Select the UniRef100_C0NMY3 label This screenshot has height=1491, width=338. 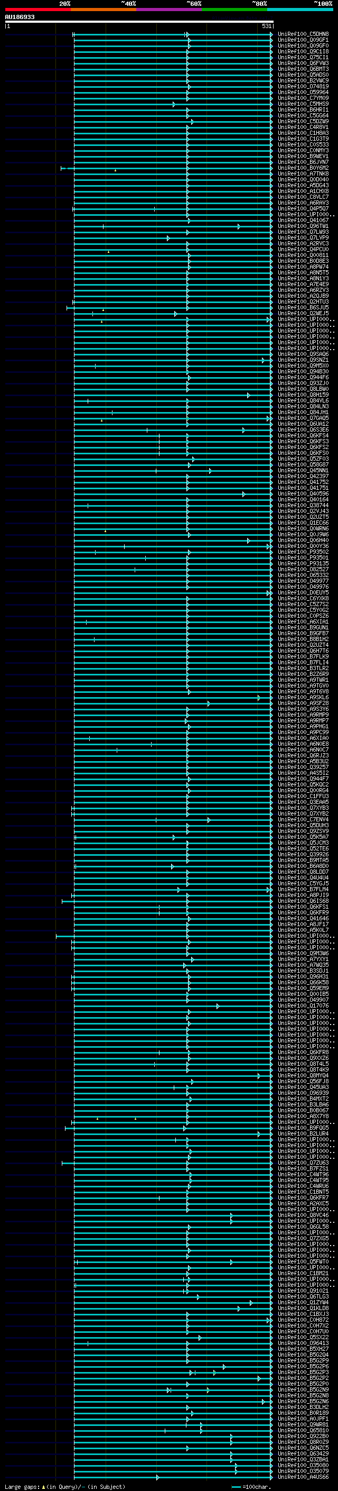(303, 151)
